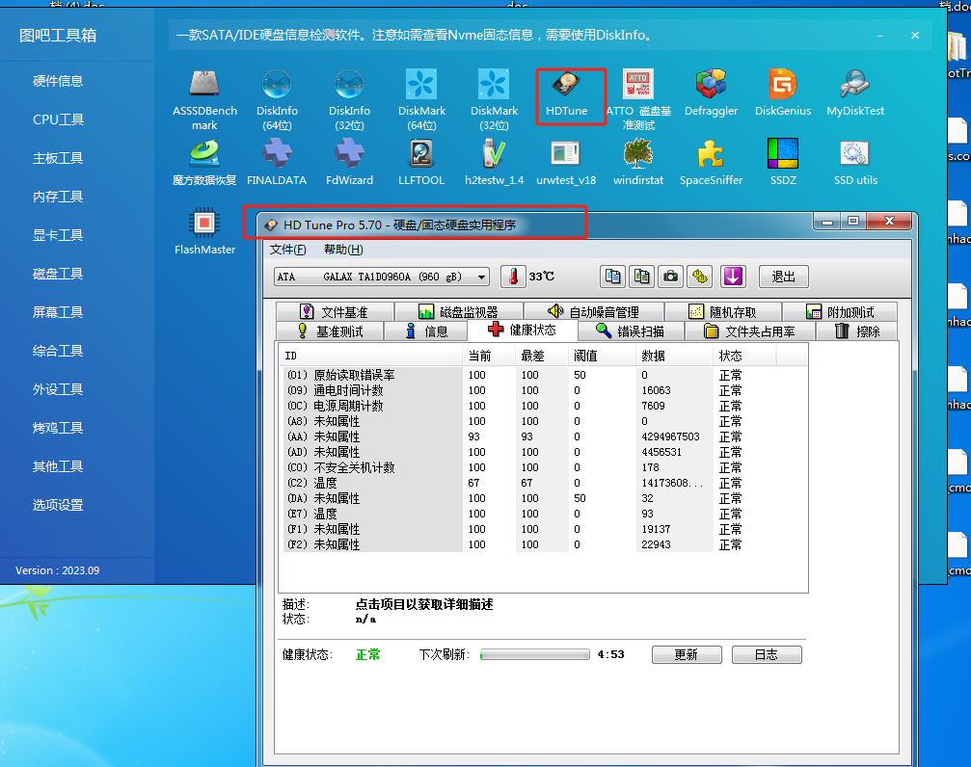
Task: Click the 数据 column header
Action: pos(674,356)
